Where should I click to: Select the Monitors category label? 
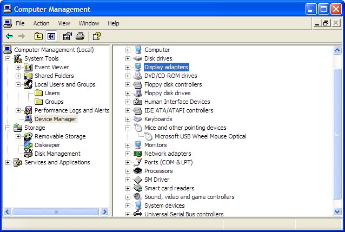click(x=156, y=145)
